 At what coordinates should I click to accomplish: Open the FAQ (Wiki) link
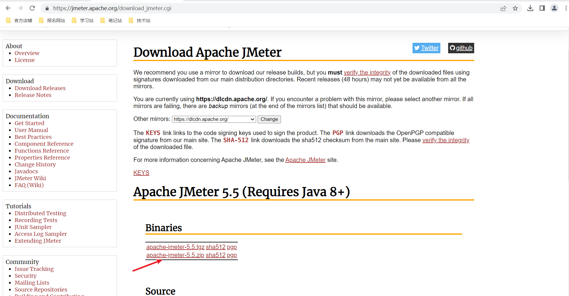click(29, 185)
